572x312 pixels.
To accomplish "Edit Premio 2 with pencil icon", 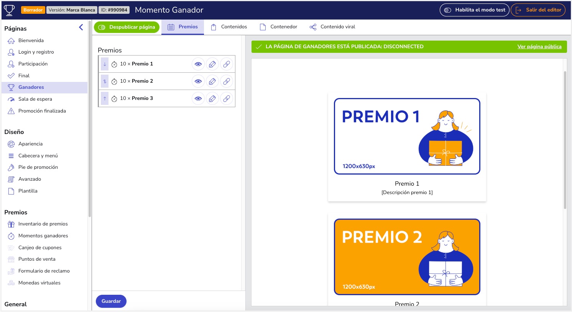I will pos(212,82).
